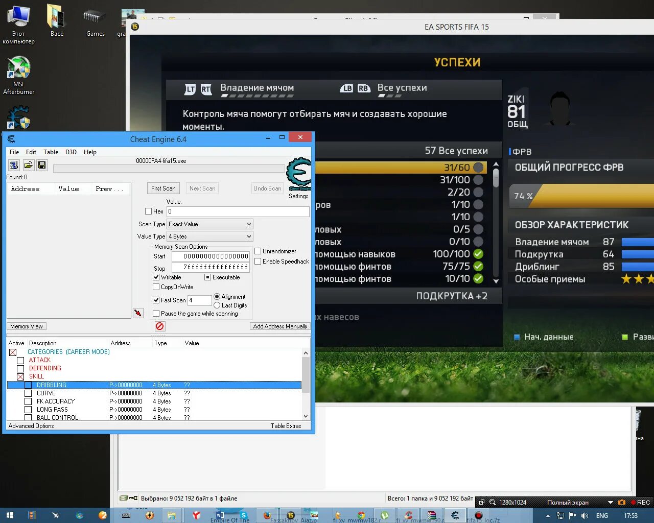Click the cheat table scrollbar down arrow
The height and width of the screenshot is (523, 654).
[306, 416]
